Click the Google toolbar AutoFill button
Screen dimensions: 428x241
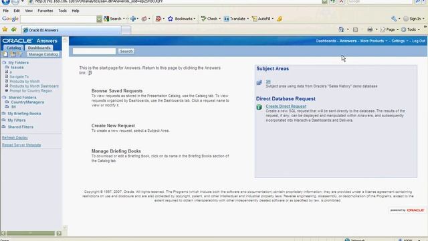(x=261, y=19)
